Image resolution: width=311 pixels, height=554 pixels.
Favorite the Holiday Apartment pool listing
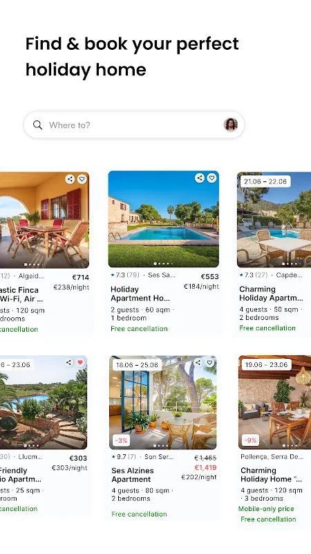pos(211,178)
